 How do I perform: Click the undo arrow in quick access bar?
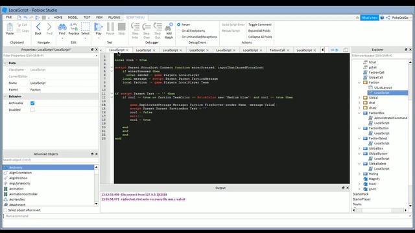(25, 17)
